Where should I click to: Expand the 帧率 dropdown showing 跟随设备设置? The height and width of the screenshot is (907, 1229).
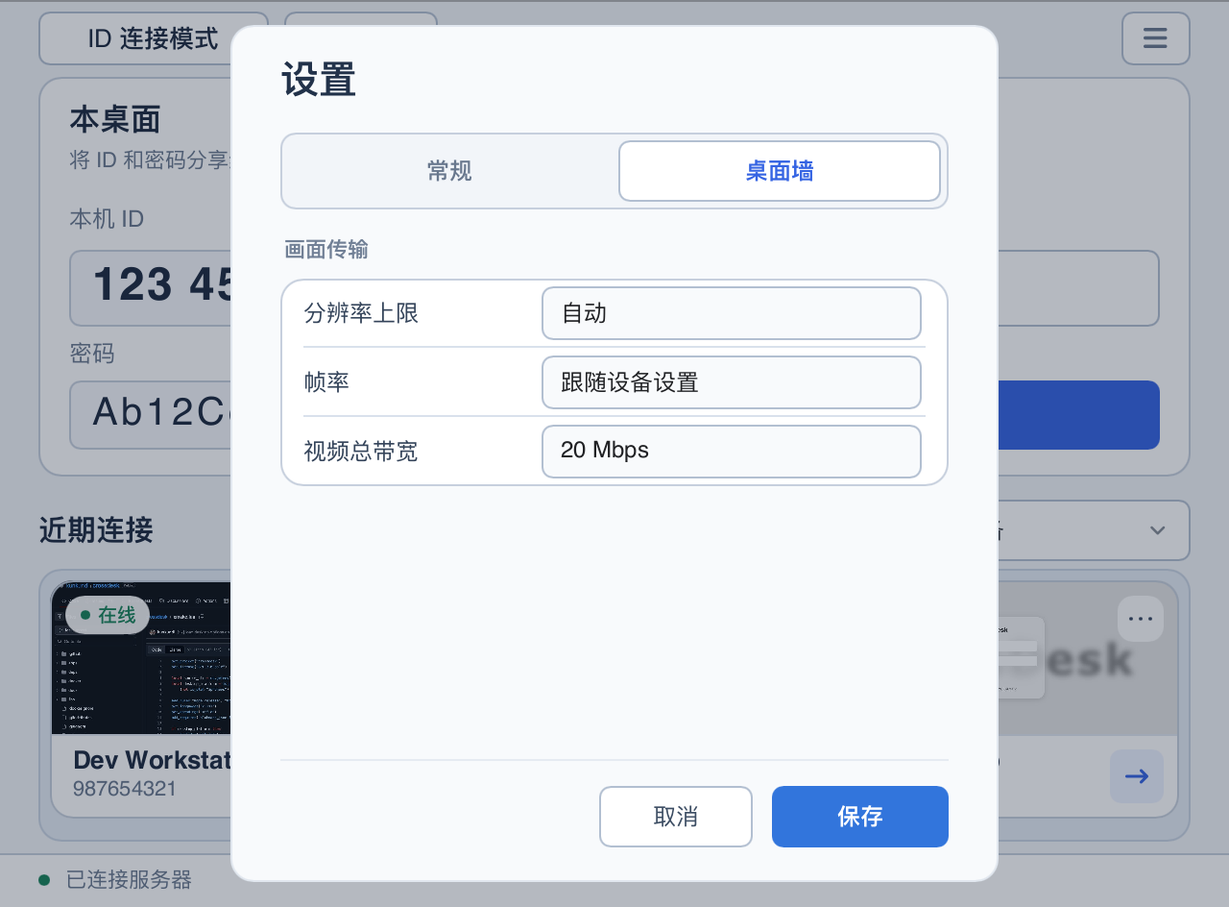pyautogui.click(x=732, y=382)
